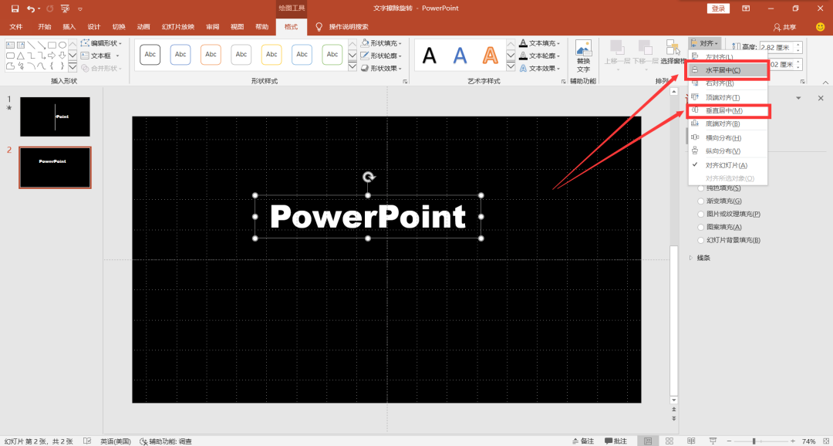833x446 pixels.
Task: Select slide 1 thumbnail
Action: 56,117
